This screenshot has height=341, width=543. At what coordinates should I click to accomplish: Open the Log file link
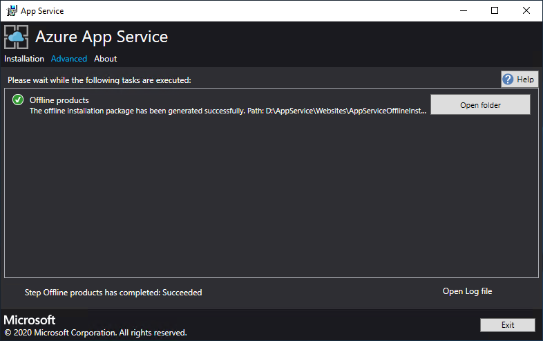pos(467,291)
